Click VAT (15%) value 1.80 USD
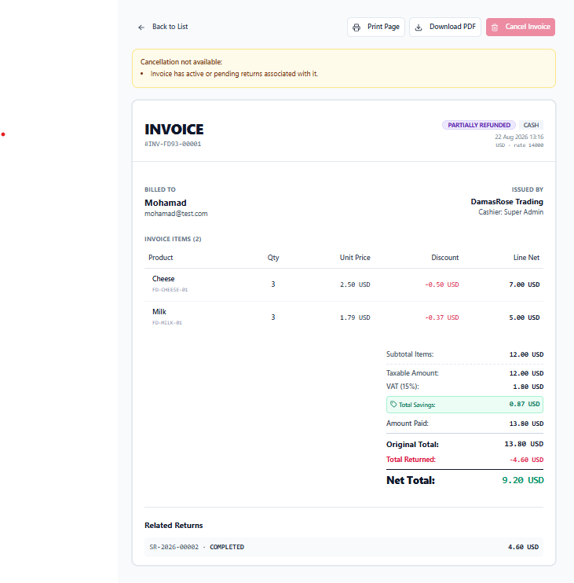The height and width of the screenshot is (583, 574). [x=528, y=387]
